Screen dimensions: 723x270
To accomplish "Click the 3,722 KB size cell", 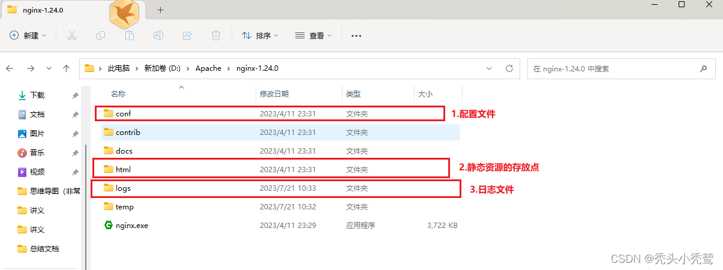I will click(442, 226).
